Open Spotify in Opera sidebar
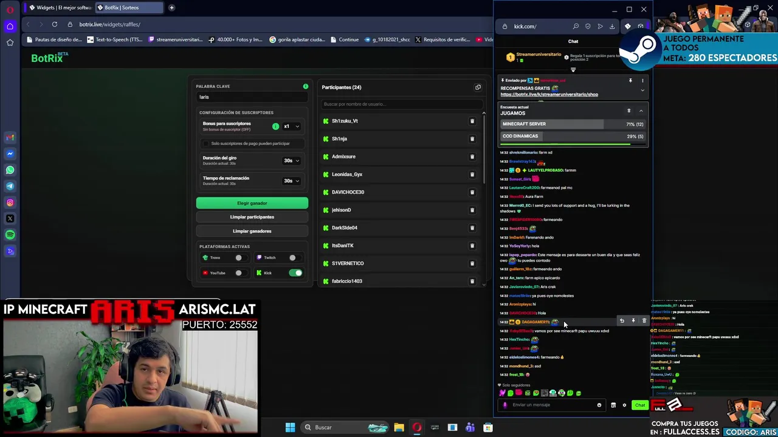Viewport: 778px width, 437px height. point(10,235)
